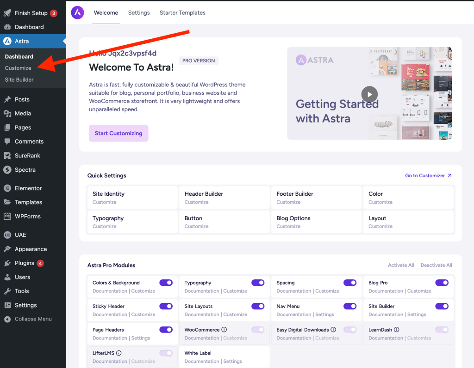The image size is (474, 368).
Task: Play the Getting Started with Astra video
Action: [369, 94]
